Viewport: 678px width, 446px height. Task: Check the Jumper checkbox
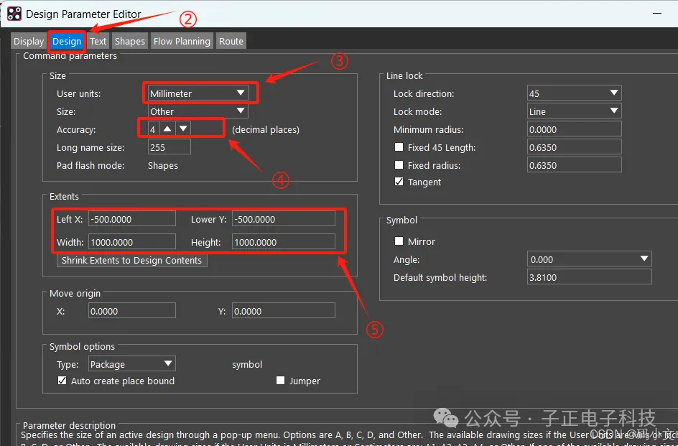[280, 380]
